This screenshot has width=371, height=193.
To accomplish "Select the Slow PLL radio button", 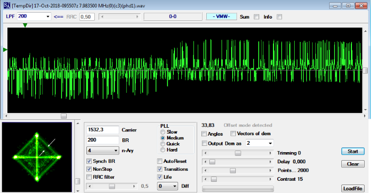I will tap(163, 132).
